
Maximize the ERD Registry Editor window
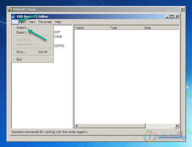point(172,16)
